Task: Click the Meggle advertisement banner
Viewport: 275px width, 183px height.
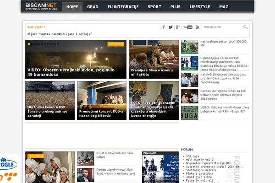Action: 10,168
